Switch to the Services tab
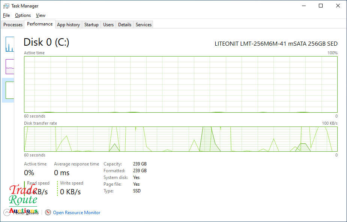This screenshot has width=347, height=222. click(x=144, y=25)
